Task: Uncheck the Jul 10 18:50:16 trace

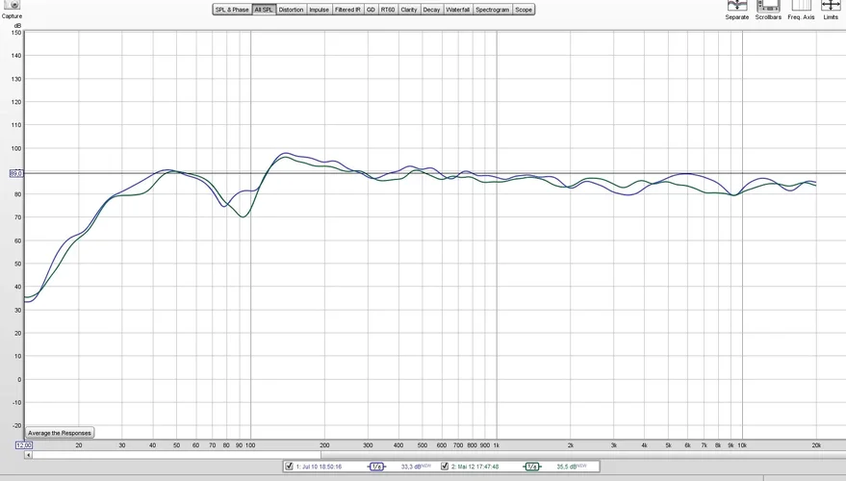Action: [x=289, y=467]
